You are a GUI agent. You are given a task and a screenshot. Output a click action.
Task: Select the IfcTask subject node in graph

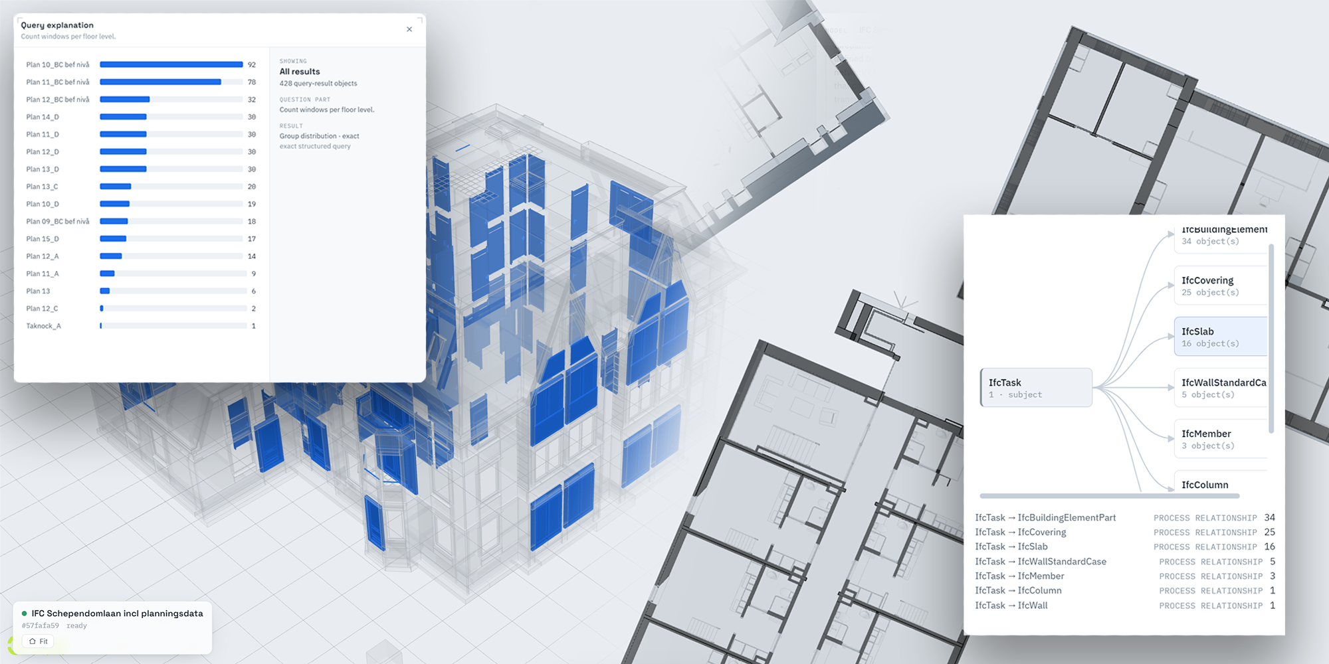click(x=1036, y=388)
